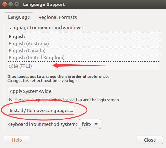Screen dimensions: 166x148
Task: Click the Language Support title bar text
Action: pyautogui.click(x=44, y=4)
